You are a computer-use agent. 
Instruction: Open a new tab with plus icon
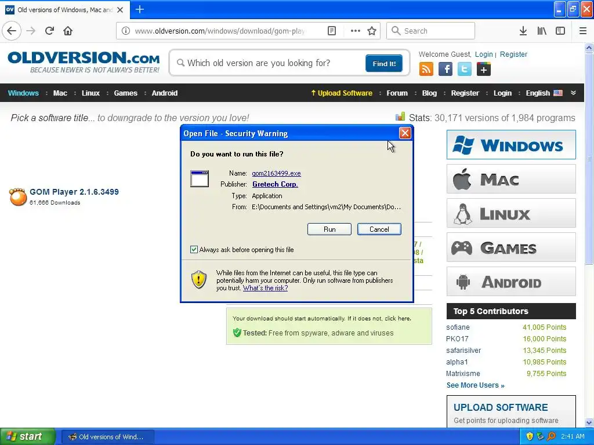(x=139, y=9)
